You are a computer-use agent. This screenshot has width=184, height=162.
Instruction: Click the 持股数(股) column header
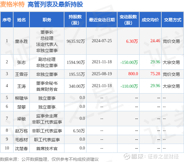click(x=75, y=20)
